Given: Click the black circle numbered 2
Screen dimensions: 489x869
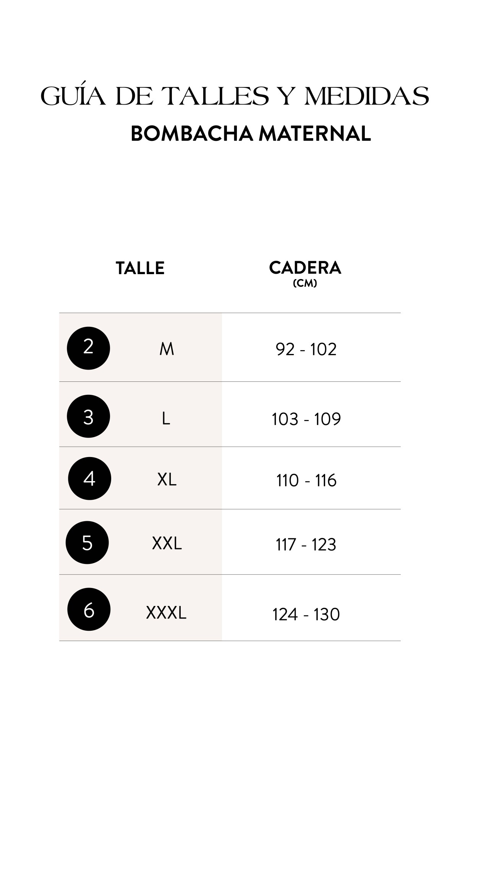Looking at the screenshot, I should [x=88, y=348].
